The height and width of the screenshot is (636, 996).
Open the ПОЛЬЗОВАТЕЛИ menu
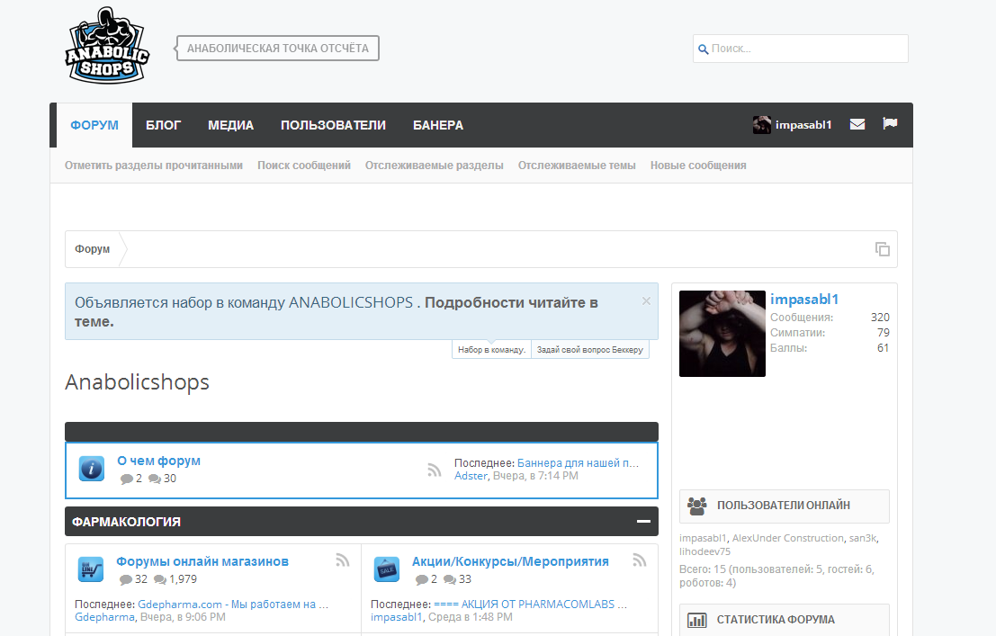point(333,125)
